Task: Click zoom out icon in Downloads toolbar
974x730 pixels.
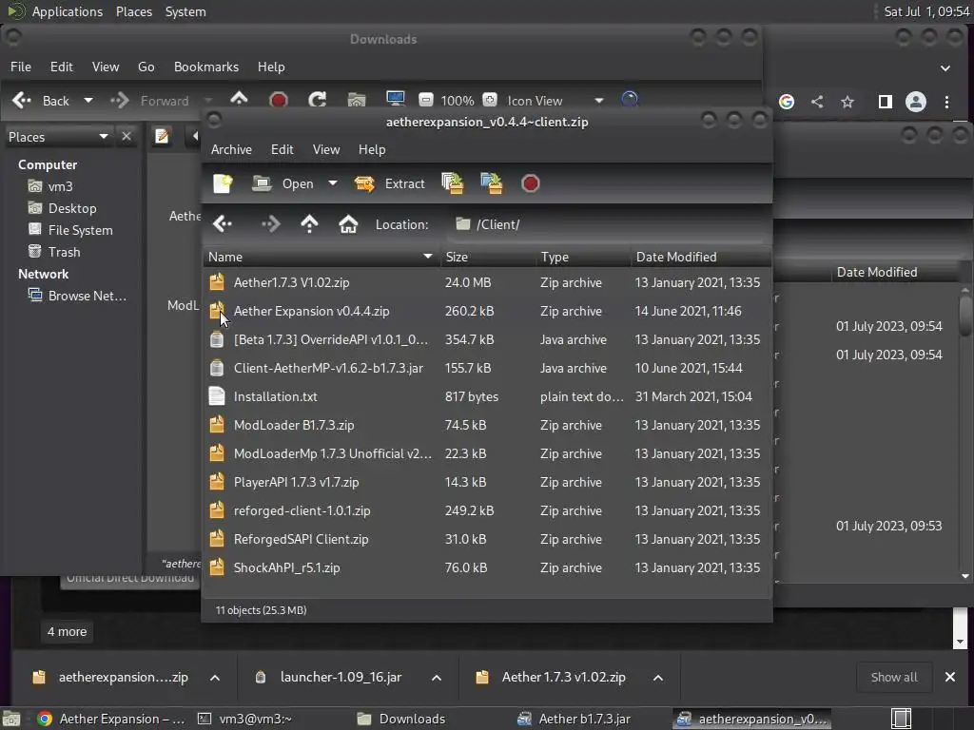Action: pos(426,100)
